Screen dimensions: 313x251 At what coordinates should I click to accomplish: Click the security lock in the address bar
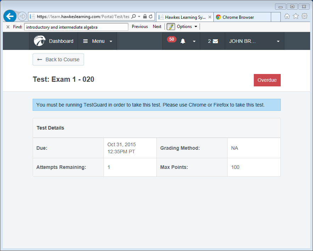tap(145, 16)
